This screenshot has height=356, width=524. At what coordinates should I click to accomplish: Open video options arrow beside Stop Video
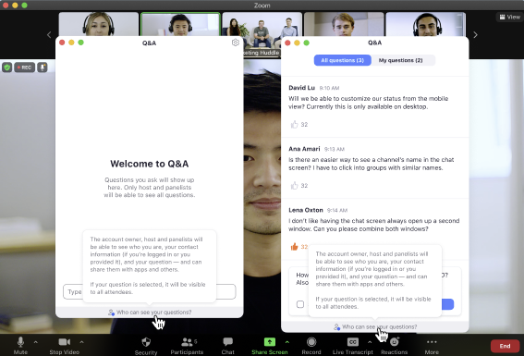[81, 342]
